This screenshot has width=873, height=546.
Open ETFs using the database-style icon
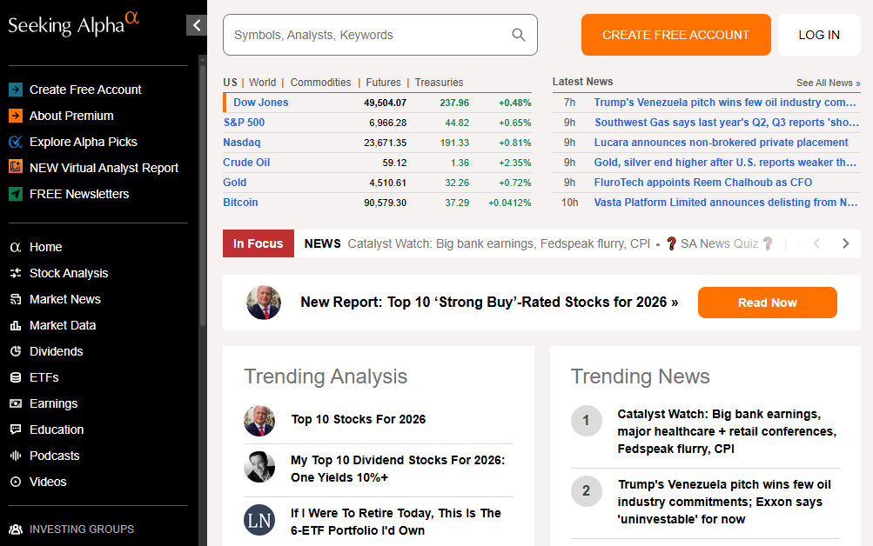[15, 377]
